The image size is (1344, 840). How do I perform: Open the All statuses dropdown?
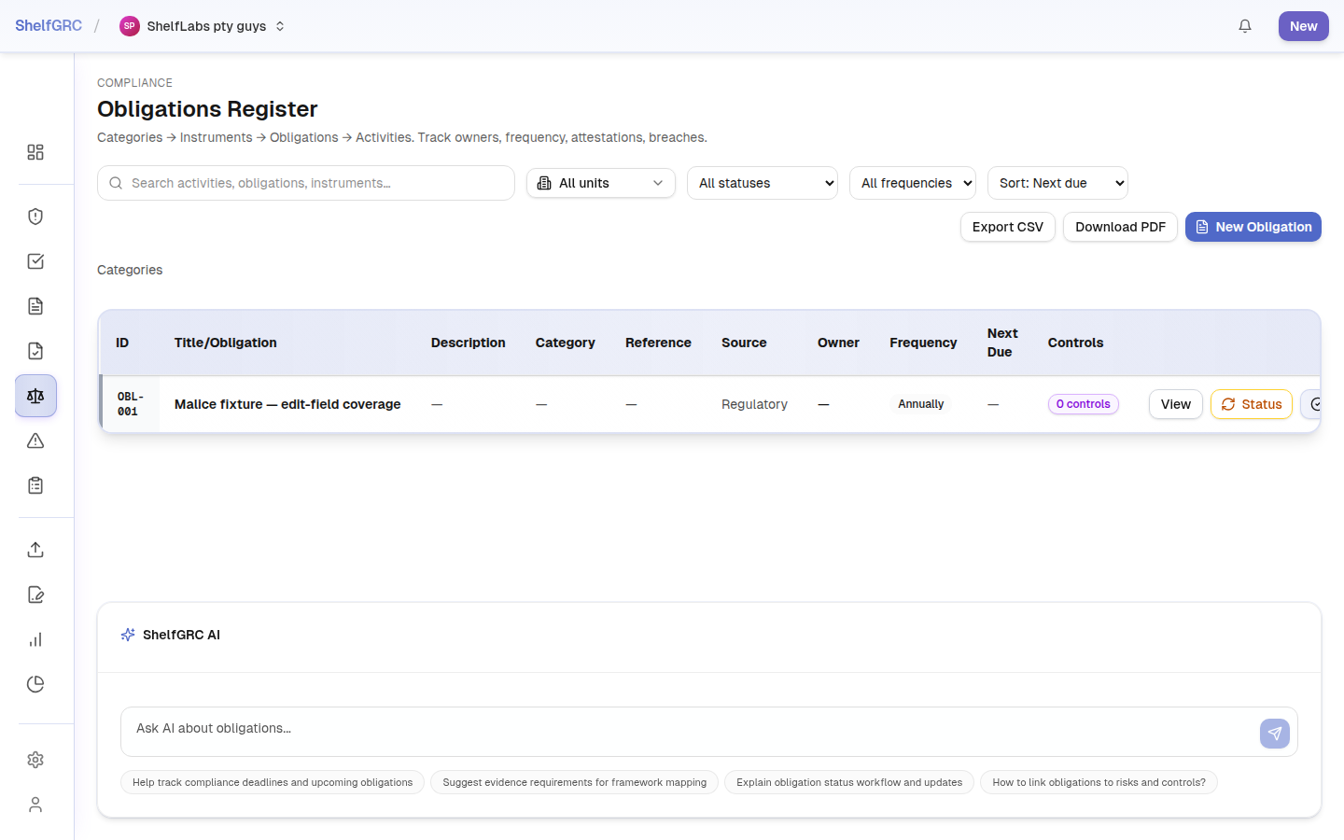click(x=763, y=183)
